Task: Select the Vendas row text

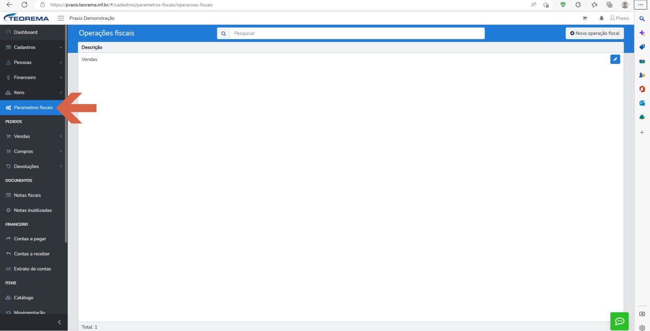Action: (x=89, y=59)
